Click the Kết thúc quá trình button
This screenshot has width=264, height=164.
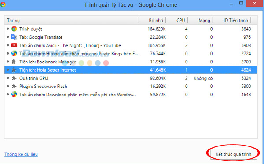[x=233, y=154]
